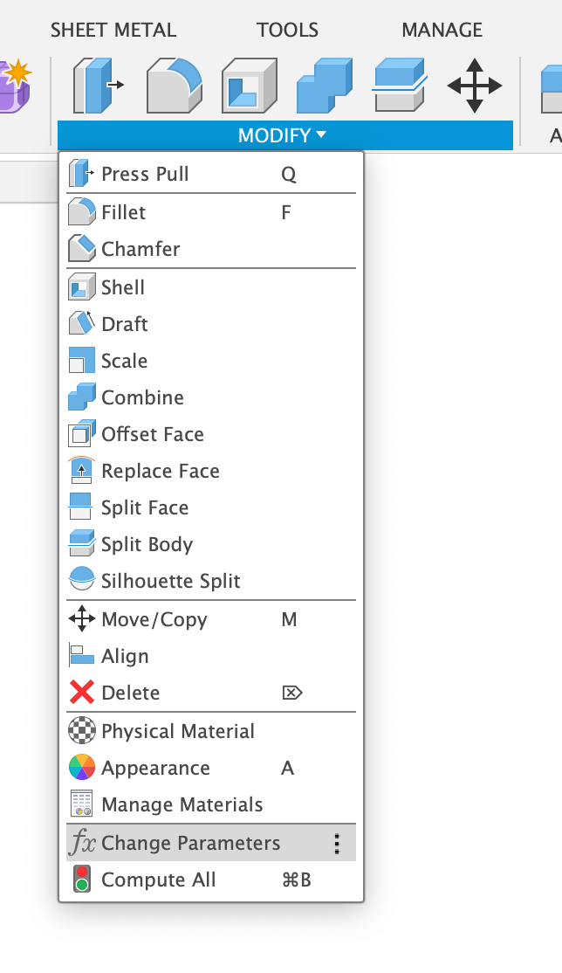Click the Chamfer icon in the menu

tap(81, 249)
